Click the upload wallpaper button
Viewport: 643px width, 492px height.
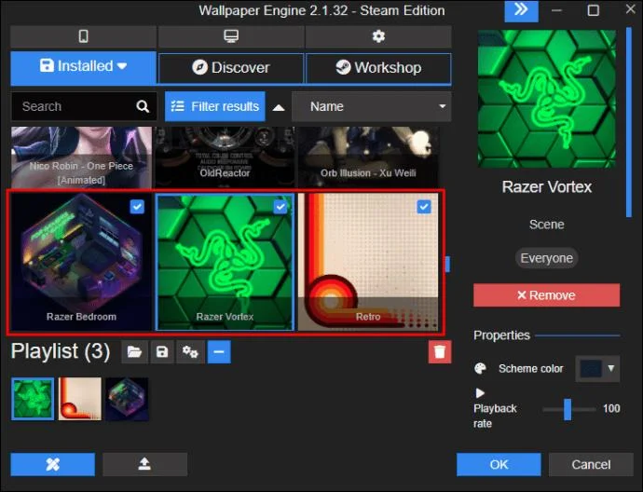[x=144, y=464]
